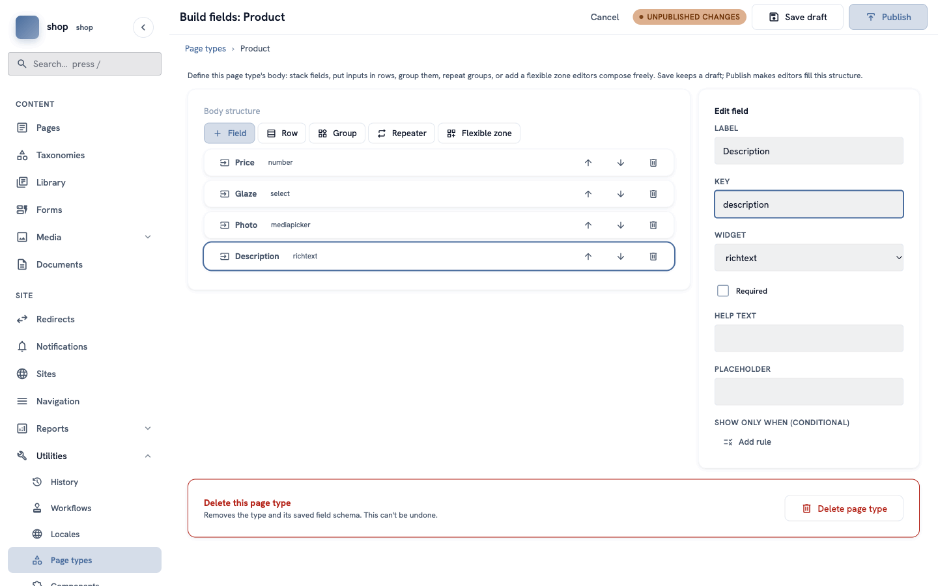Go to Library in the sidebar
This screenshot has height=586, width=938.
click(x=85, y=182)
